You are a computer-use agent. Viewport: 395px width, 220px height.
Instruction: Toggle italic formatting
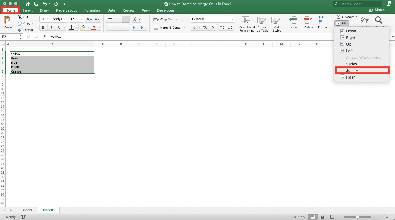51,27
